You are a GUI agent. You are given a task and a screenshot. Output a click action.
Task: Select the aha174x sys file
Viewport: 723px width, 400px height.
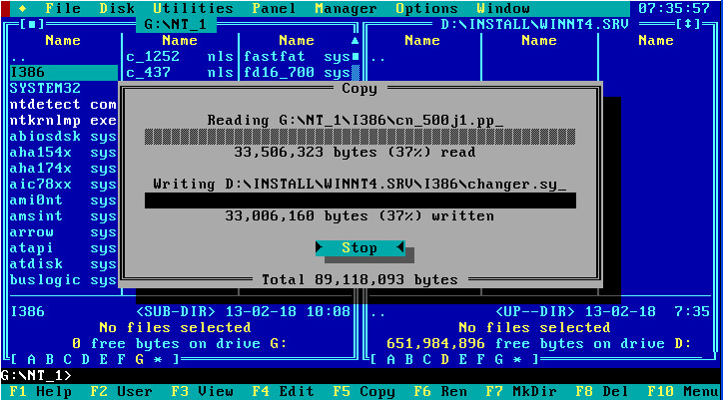tap(63, 169)
